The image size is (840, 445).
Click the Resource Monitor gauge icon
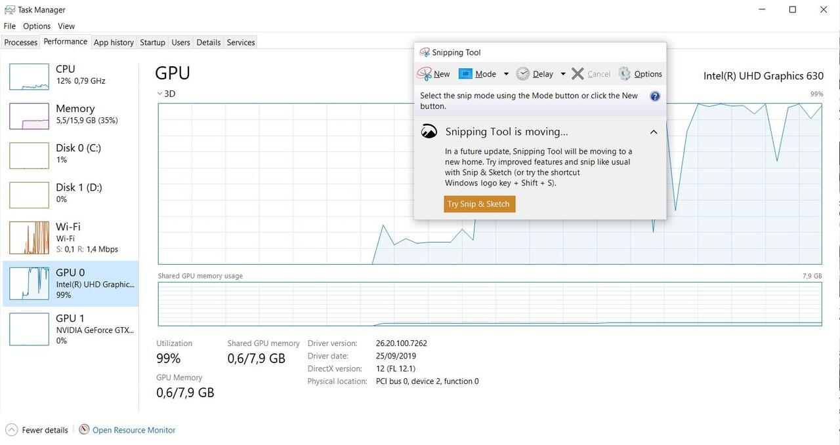(84, 430)
